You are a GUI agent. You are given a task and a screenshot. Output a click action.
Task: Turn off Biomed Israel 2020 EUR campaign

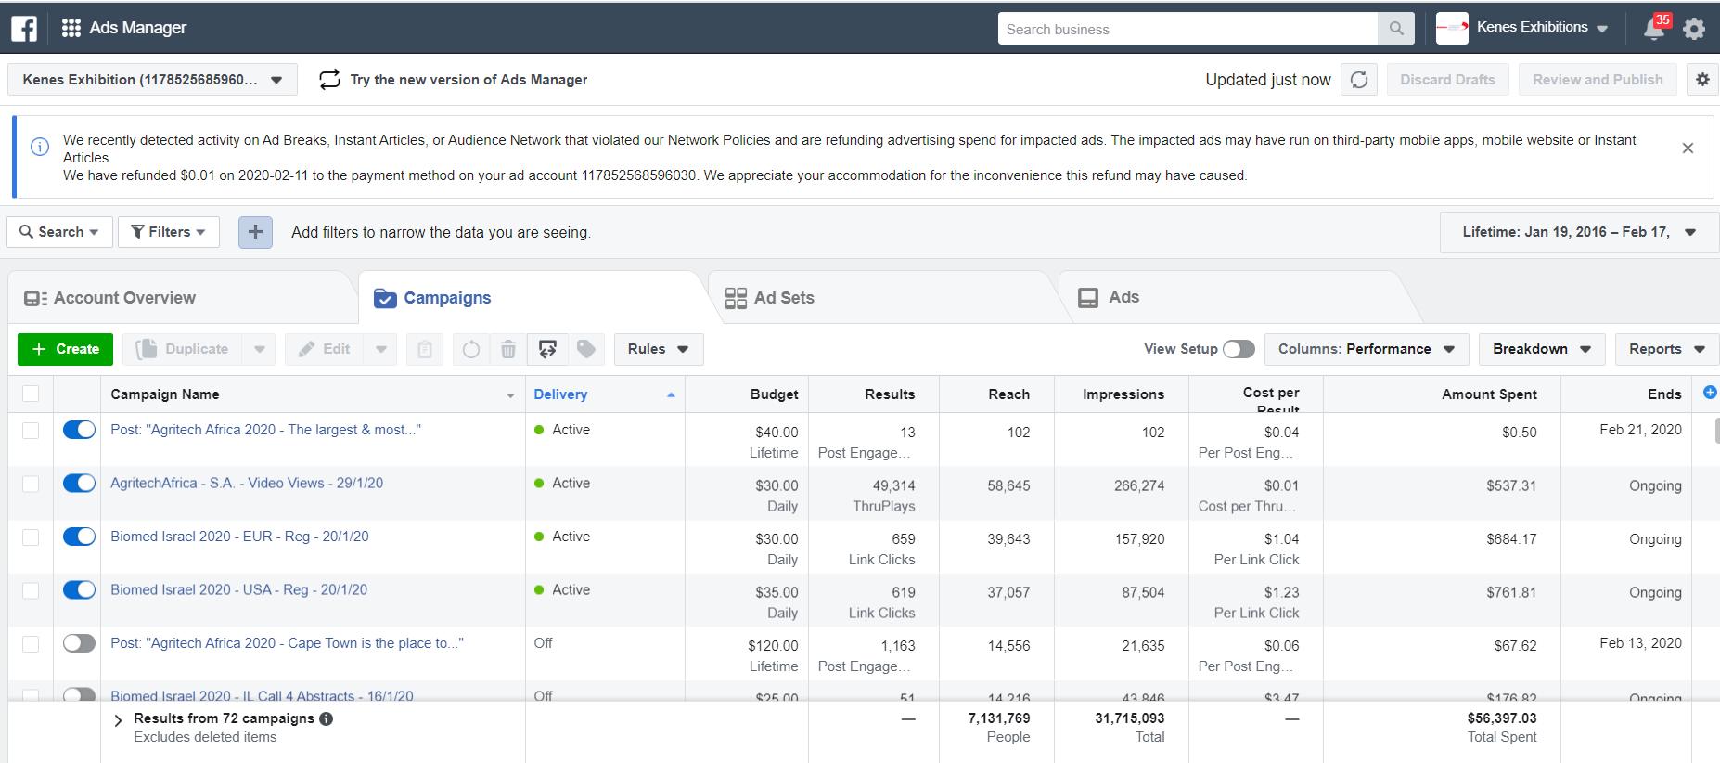(x=80, y=537)
